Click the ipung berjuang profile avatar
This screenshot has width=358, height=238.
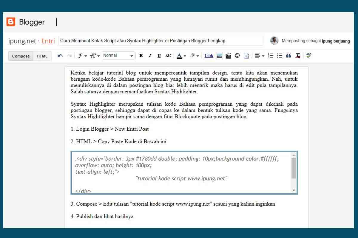(274, 41)
